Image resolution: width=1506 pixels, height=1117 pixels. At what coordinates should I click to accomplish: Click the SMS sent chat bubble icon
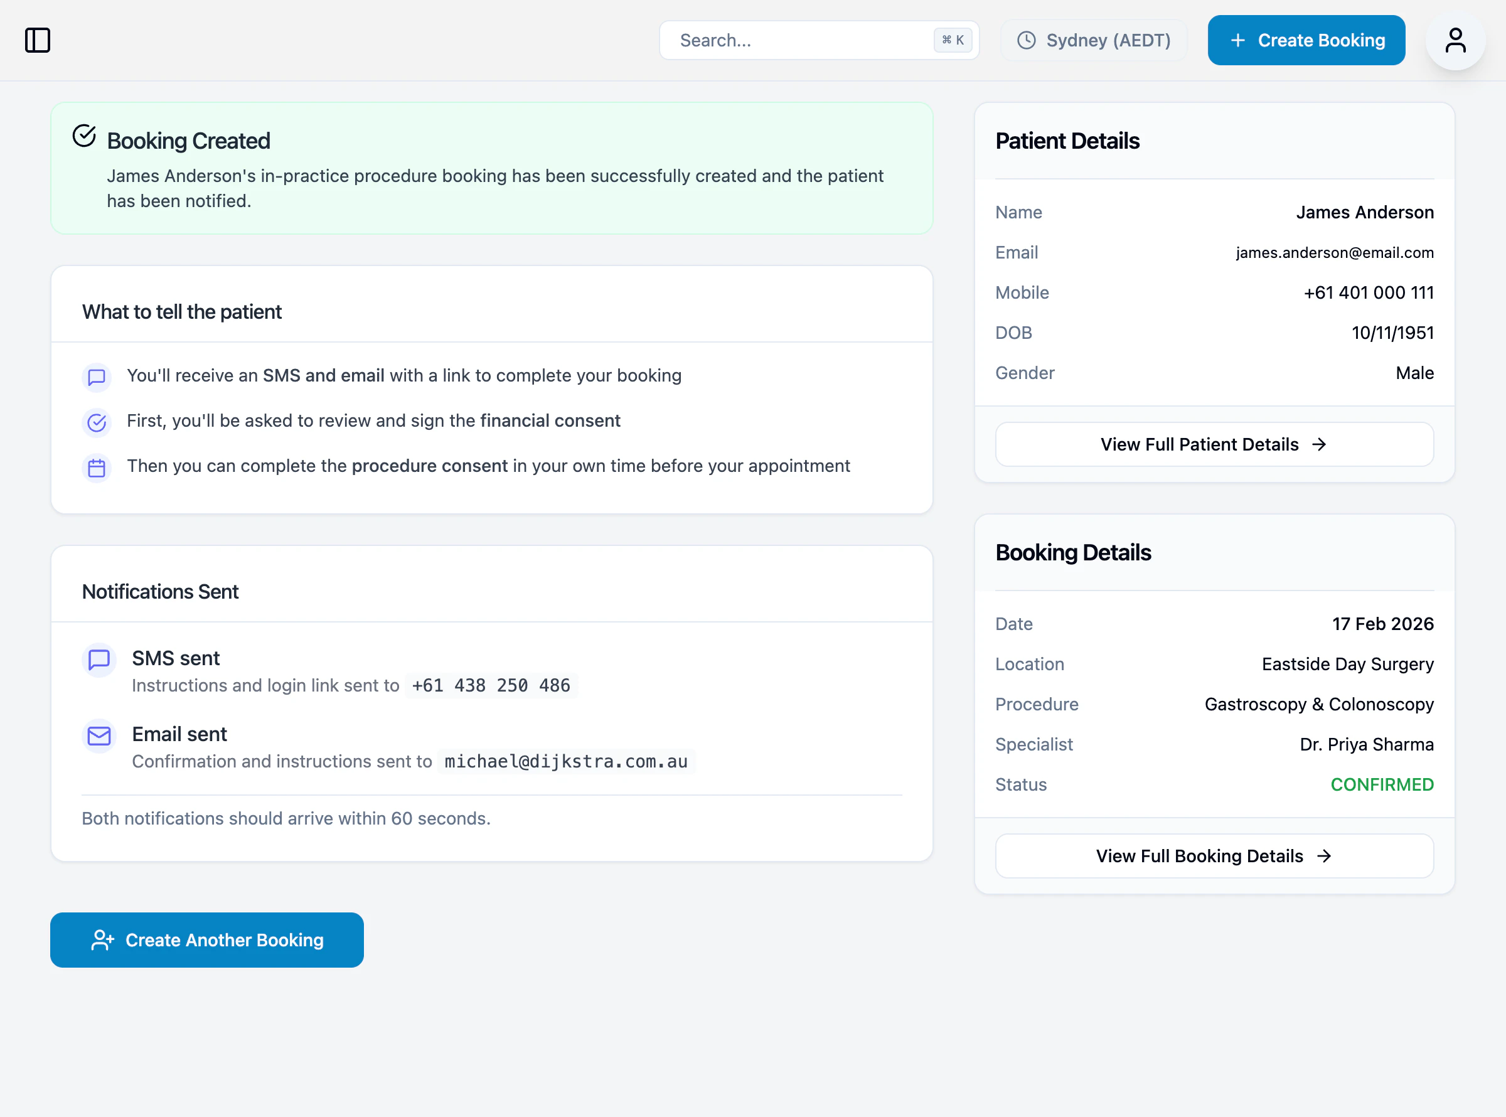pos(99,660)
